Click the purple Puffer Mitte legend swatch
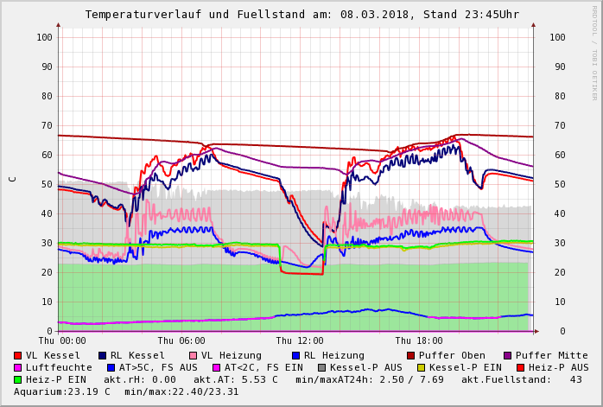The width and height of the screenshot is (603, 407). pyautogui.click(x=508, y=355)
